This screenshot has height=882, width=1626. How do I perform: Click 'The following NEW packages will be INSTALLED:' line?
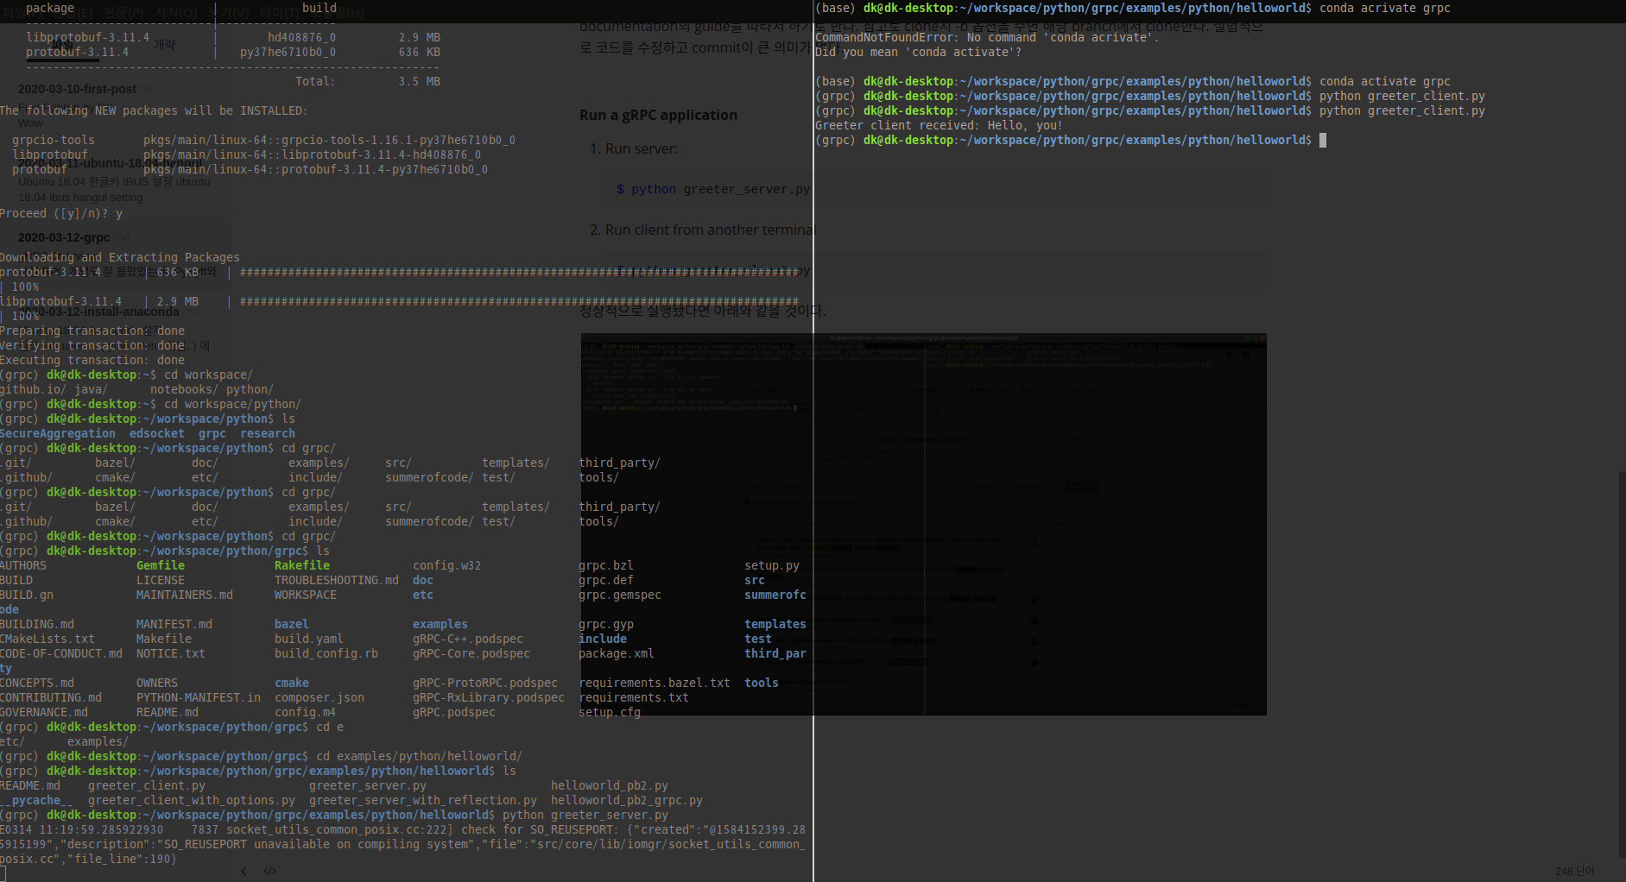click(x=154, y=110)
